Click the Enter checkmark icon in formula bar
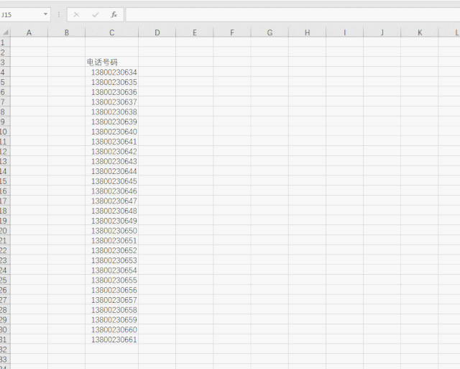The width and height of the screenshot is (460, 369). 95,14
